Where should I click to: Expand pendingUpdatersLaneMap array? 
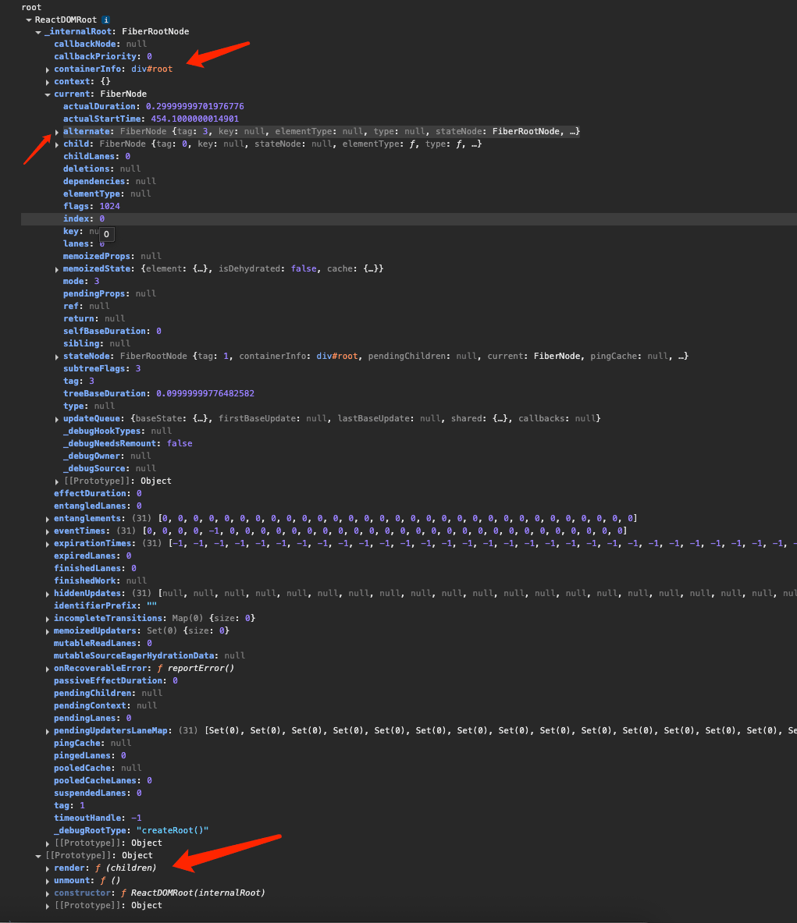(x=48, y=731)
